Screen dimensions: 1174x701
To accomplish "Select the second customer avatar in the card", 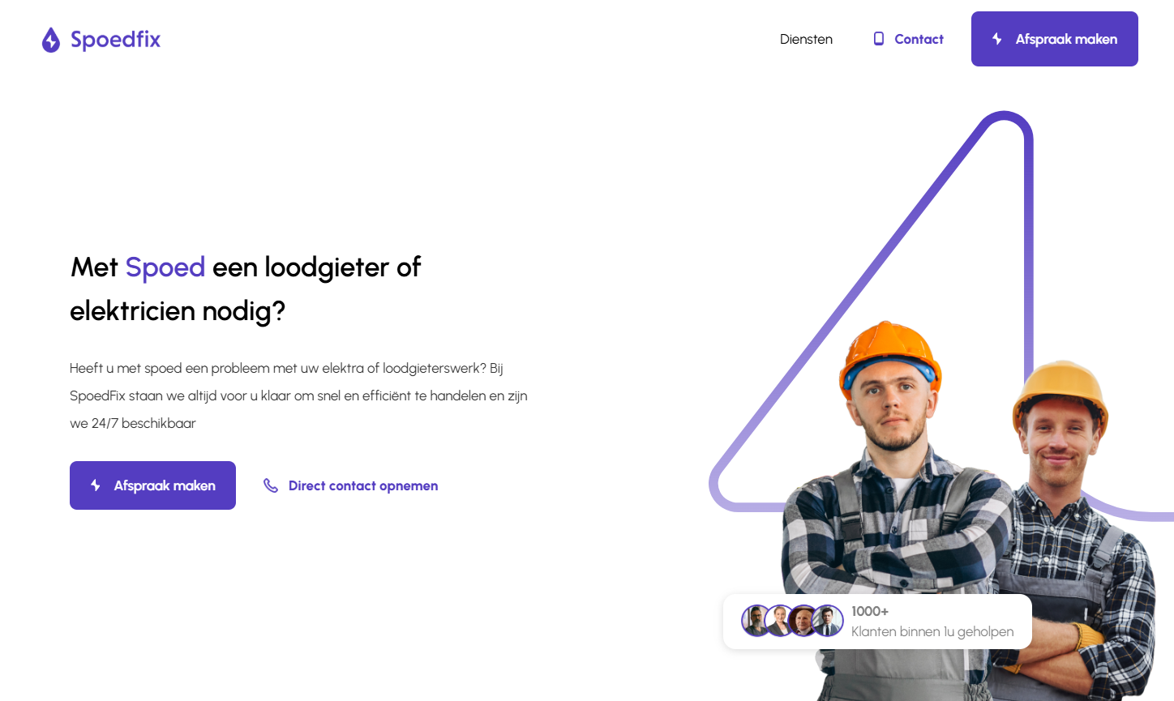I will click(780, 621).
